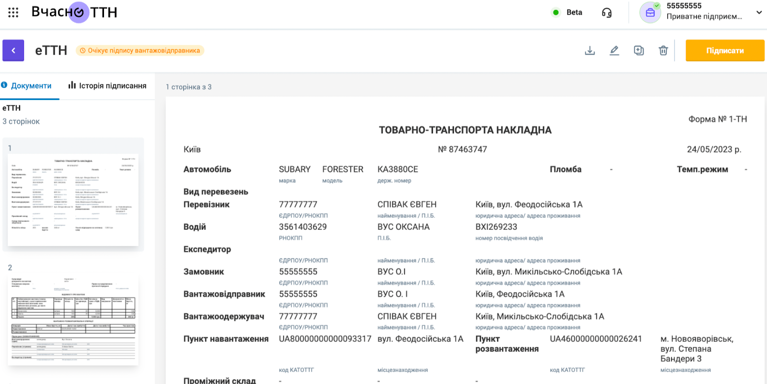
Task: Click the heading ТОВАРНО-ТРАНСПОРТА НАКЛАДНА
Action: pos(465,130)
